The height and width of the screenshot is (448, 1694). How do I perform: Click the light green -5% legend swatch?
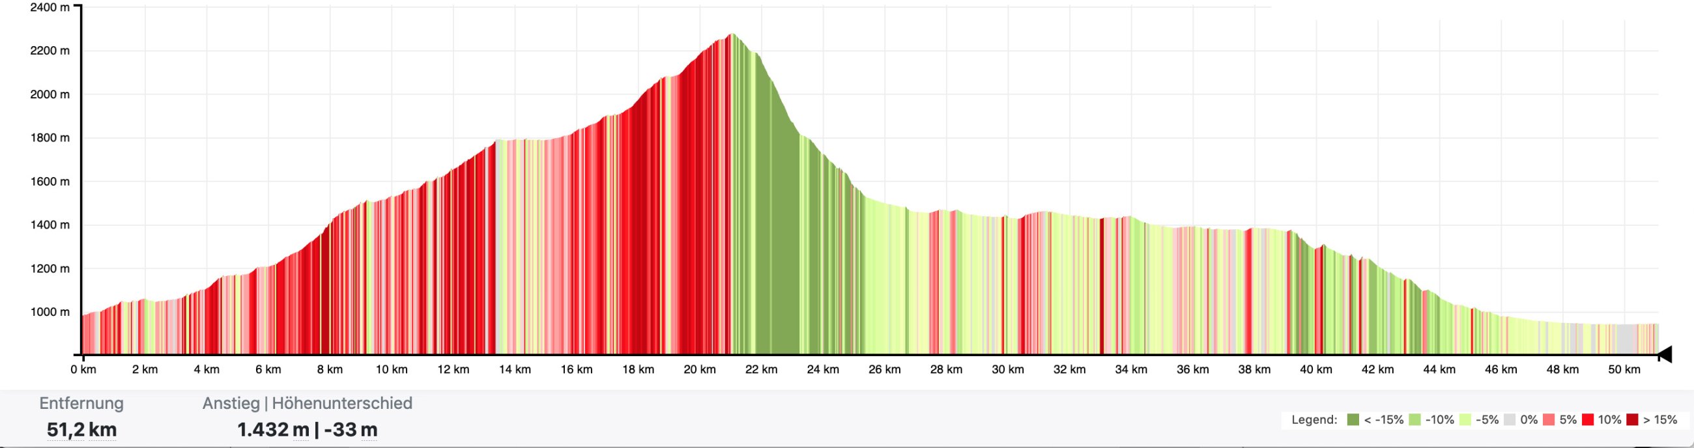pyautogui.click(x=1465, y=420)
